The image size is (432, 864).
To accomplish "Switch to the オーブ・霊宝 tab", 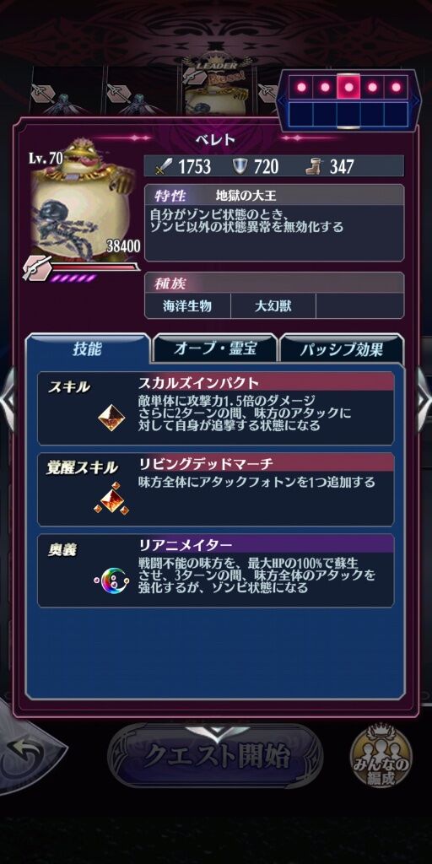I will 215,348.
